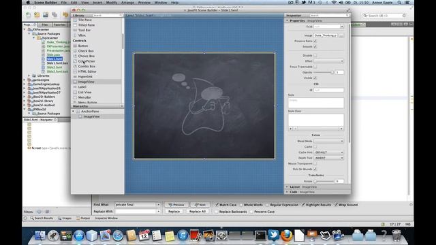Select Label control in Library
The image size is (436, 245).
coord(82,87)
